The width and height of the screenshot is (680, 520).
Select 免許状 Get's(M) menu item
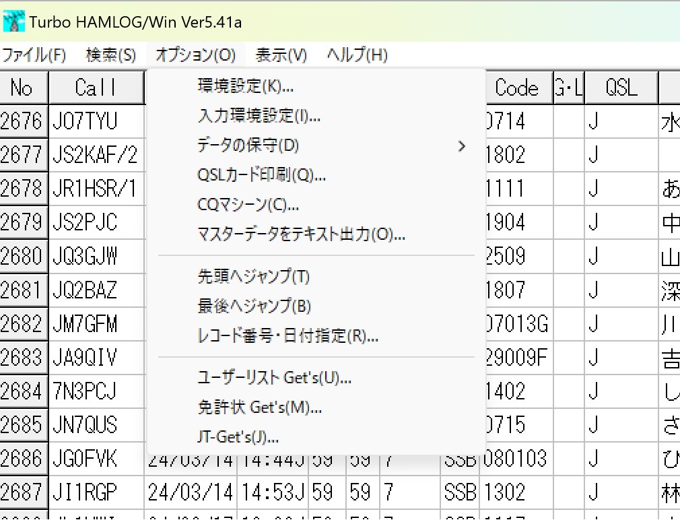tap(259, 408)
